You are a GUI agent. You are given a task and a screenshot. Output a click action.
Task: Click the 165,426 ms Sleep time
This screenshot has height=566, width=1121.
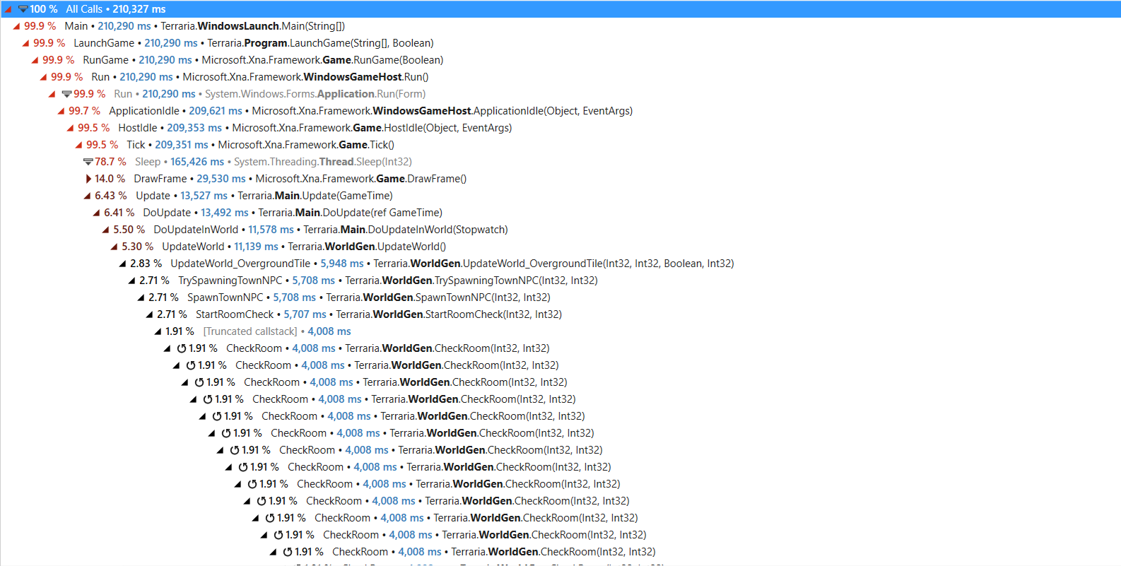tap(197, 162)
